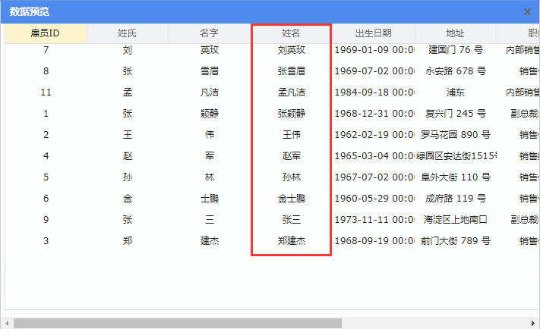
Task: Select the 地址 column header
Action: pos(456,33)
